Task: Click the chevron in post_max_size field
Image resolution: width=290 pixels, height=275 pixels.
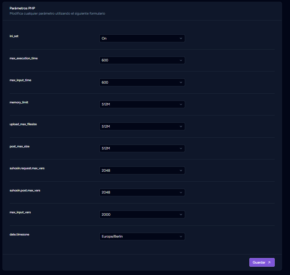Action: (x=181, y=148)
